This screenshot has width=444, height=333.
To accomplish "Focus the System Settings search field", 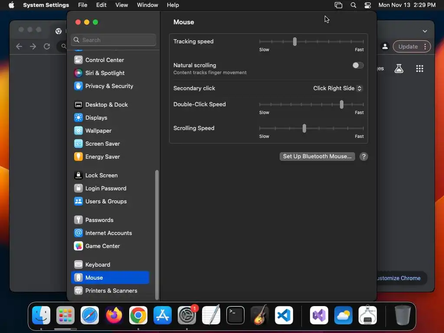I will (113, 40).
